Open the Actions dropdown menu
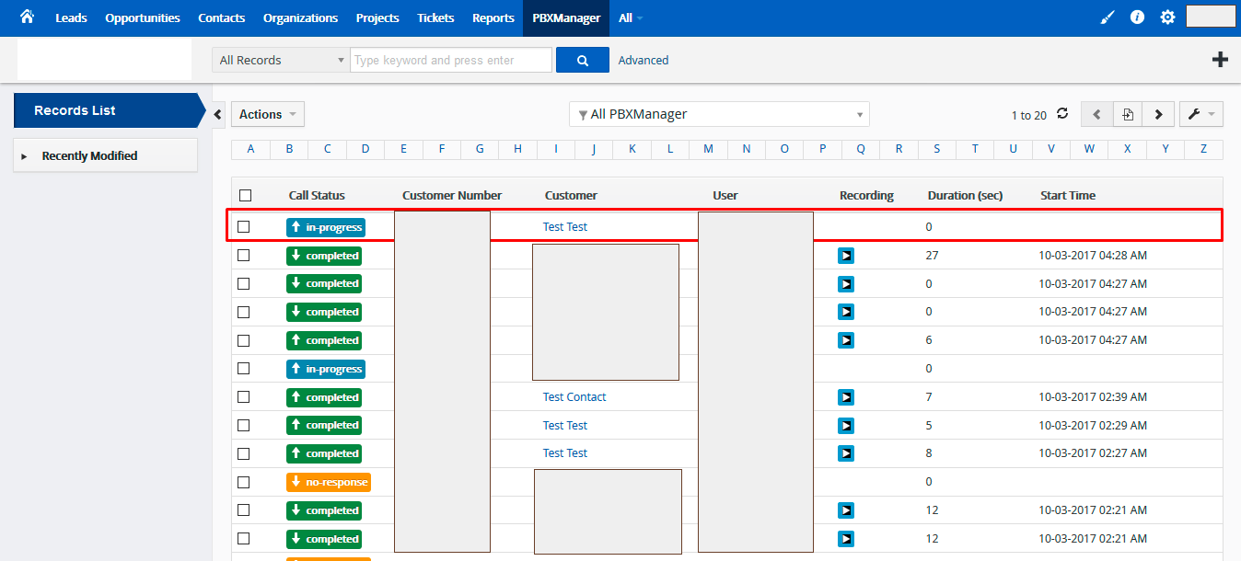 [x=267, y=113]
